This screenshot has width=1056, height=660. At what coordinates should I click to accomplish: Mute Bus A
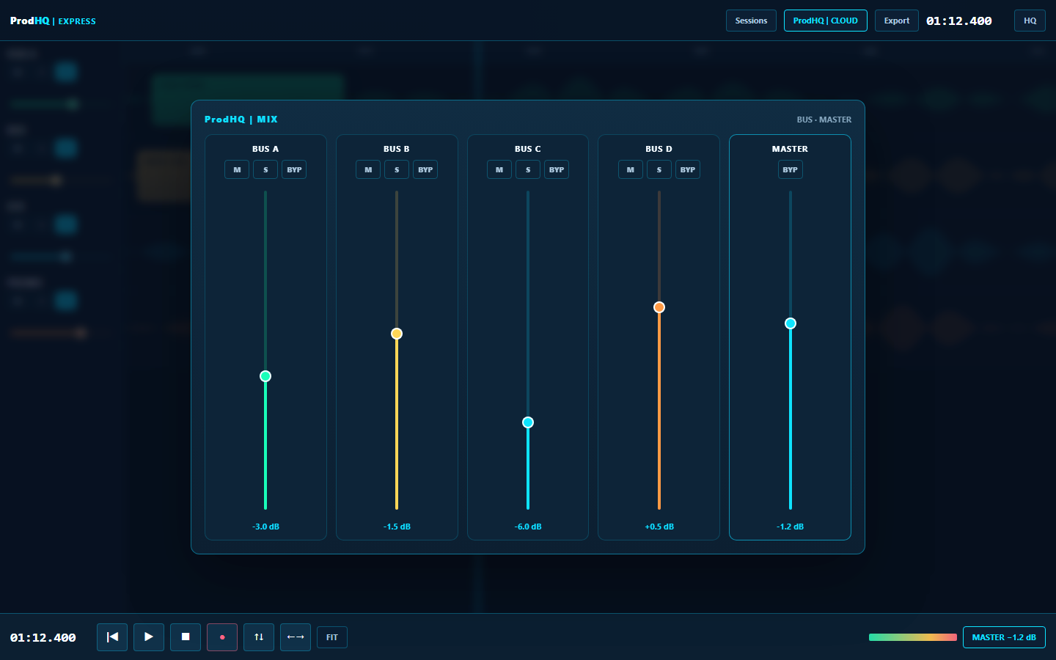click(x=237, y=169)
